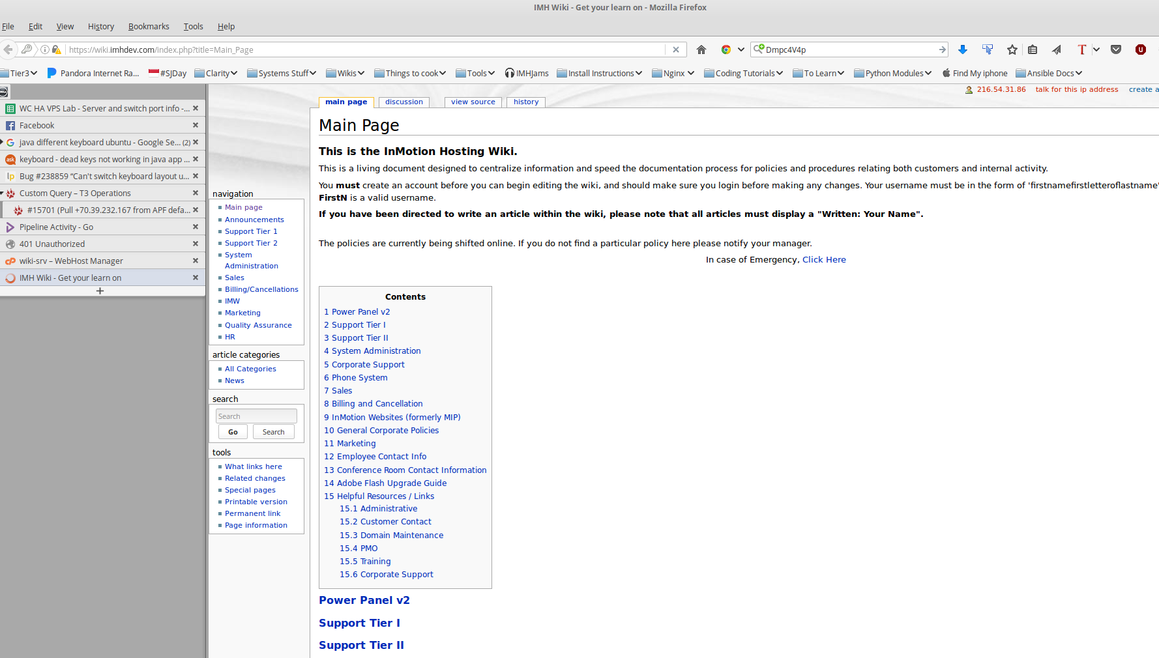Expand the collapsed java keyboard ubuntu tab group
Viewport: 1159px width, 658px height.
[2, 142]
